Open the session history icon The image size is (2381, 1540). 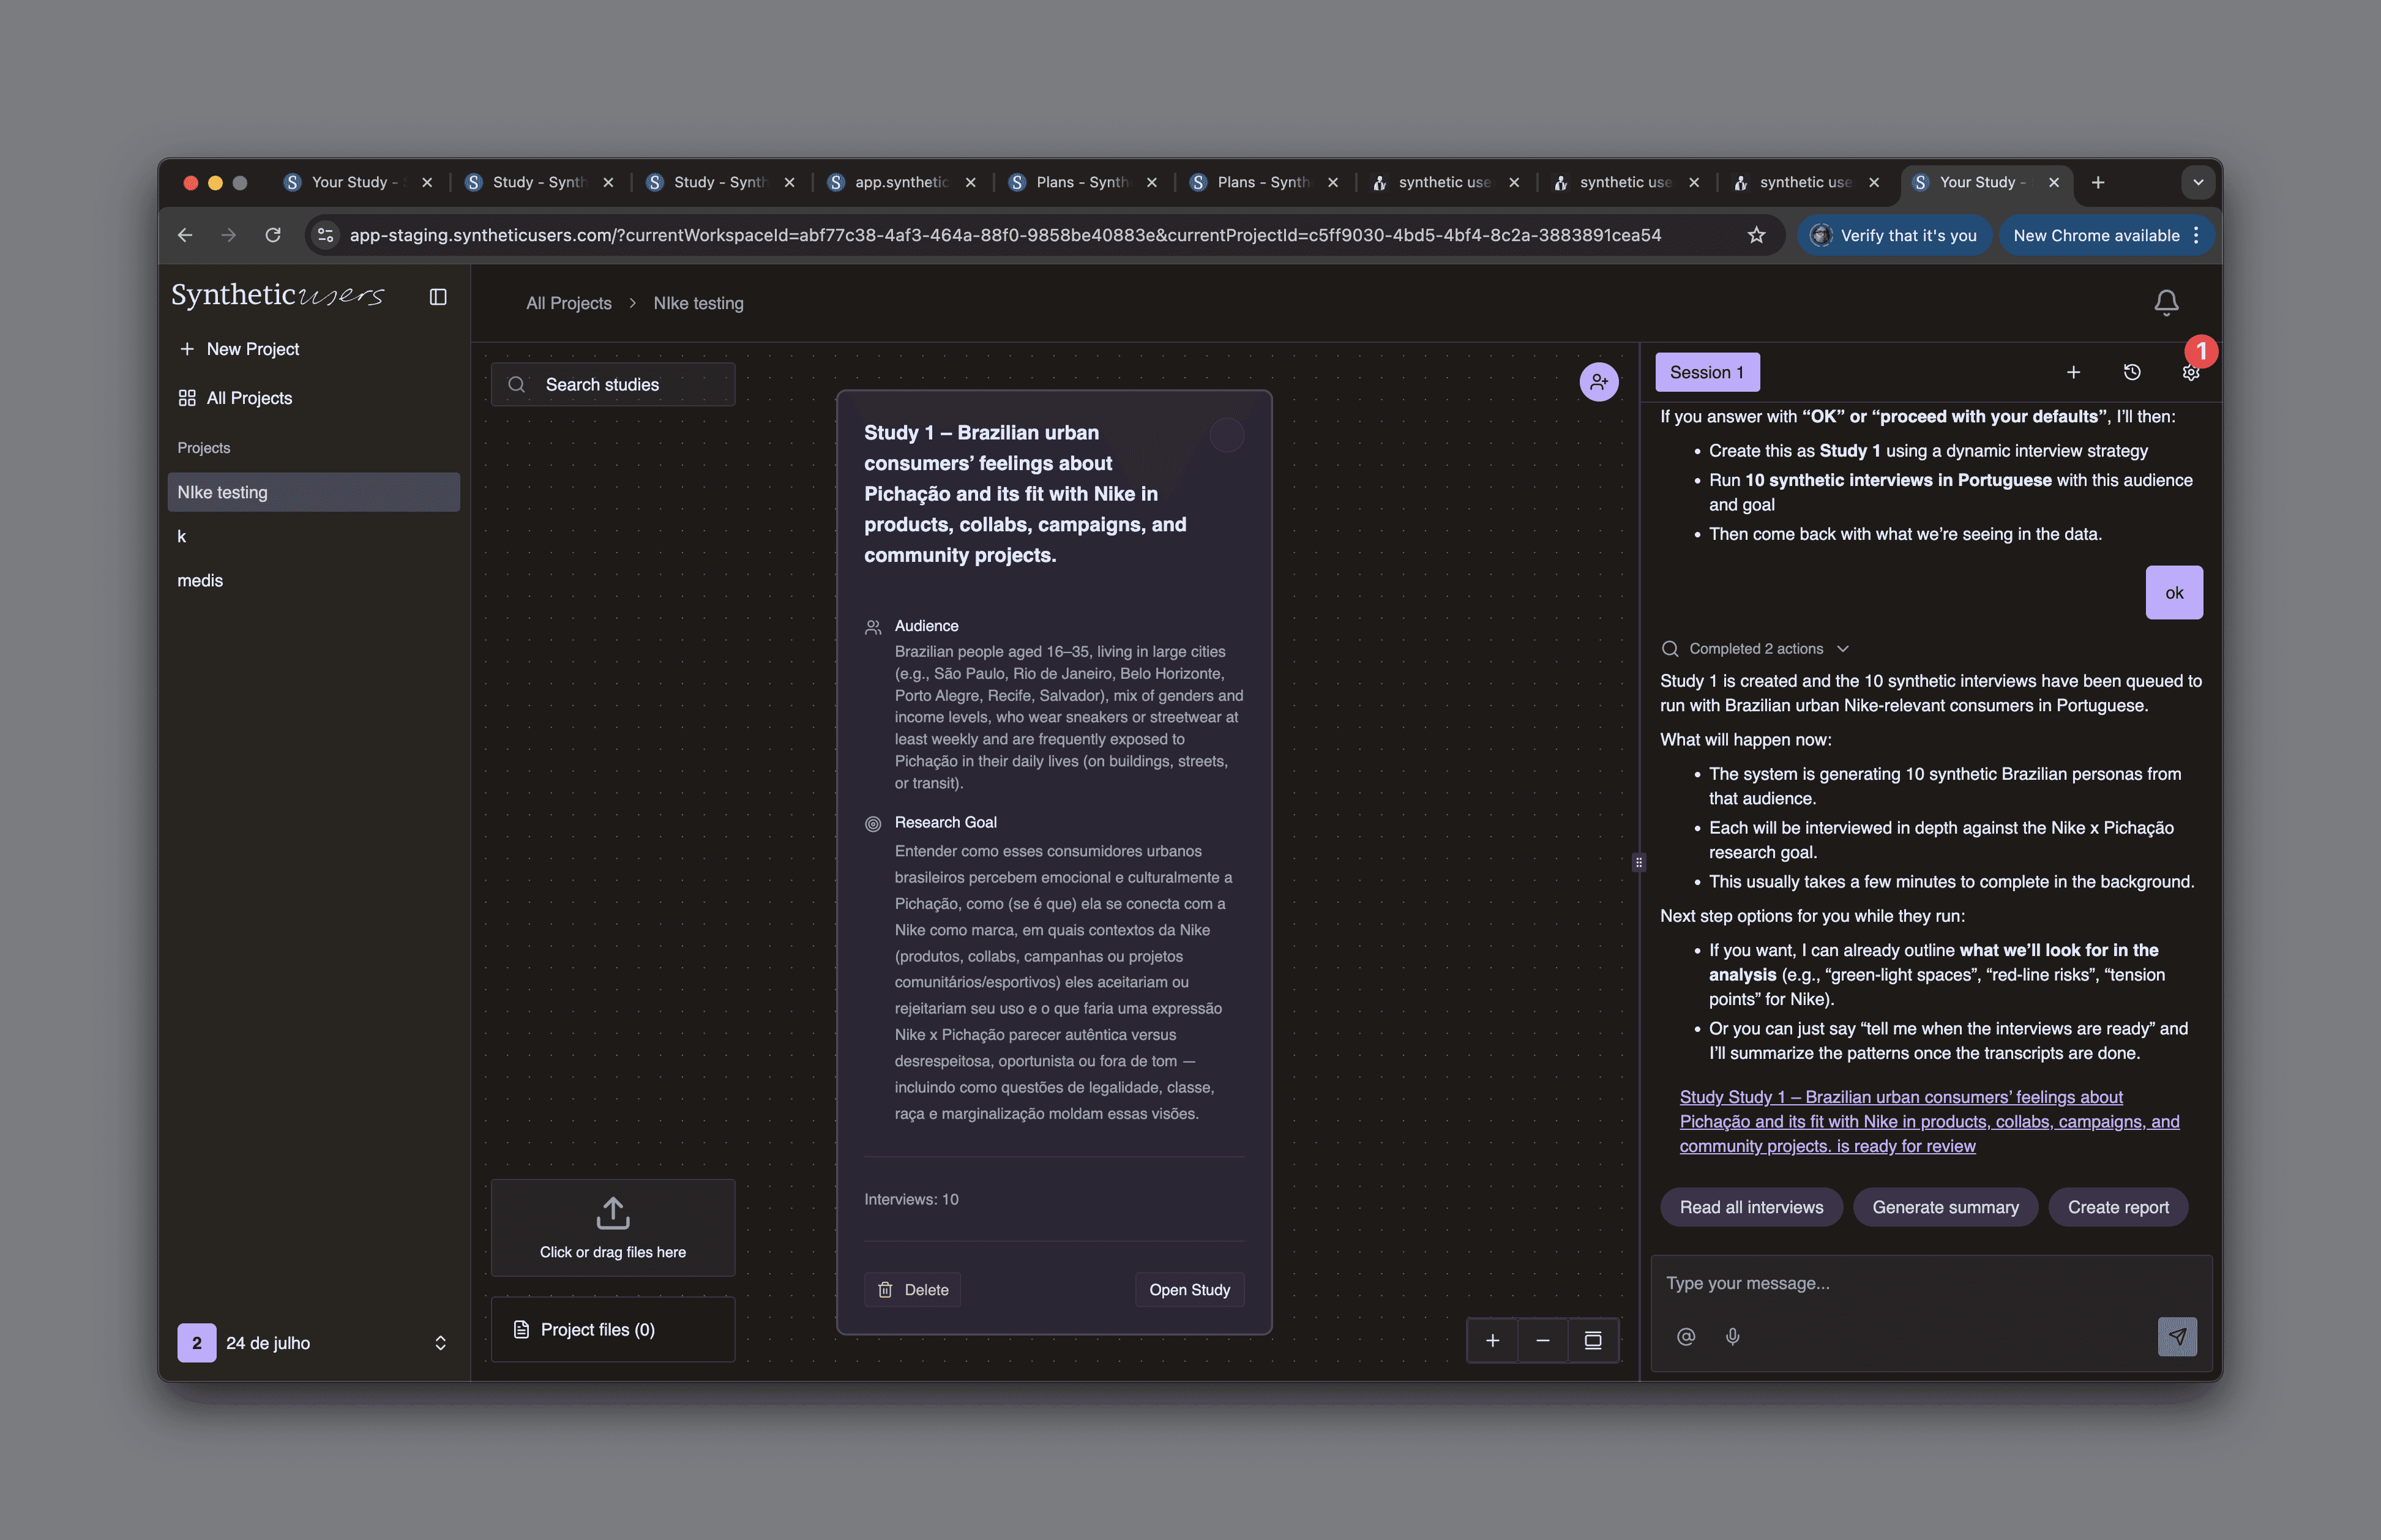(2132, 372)
